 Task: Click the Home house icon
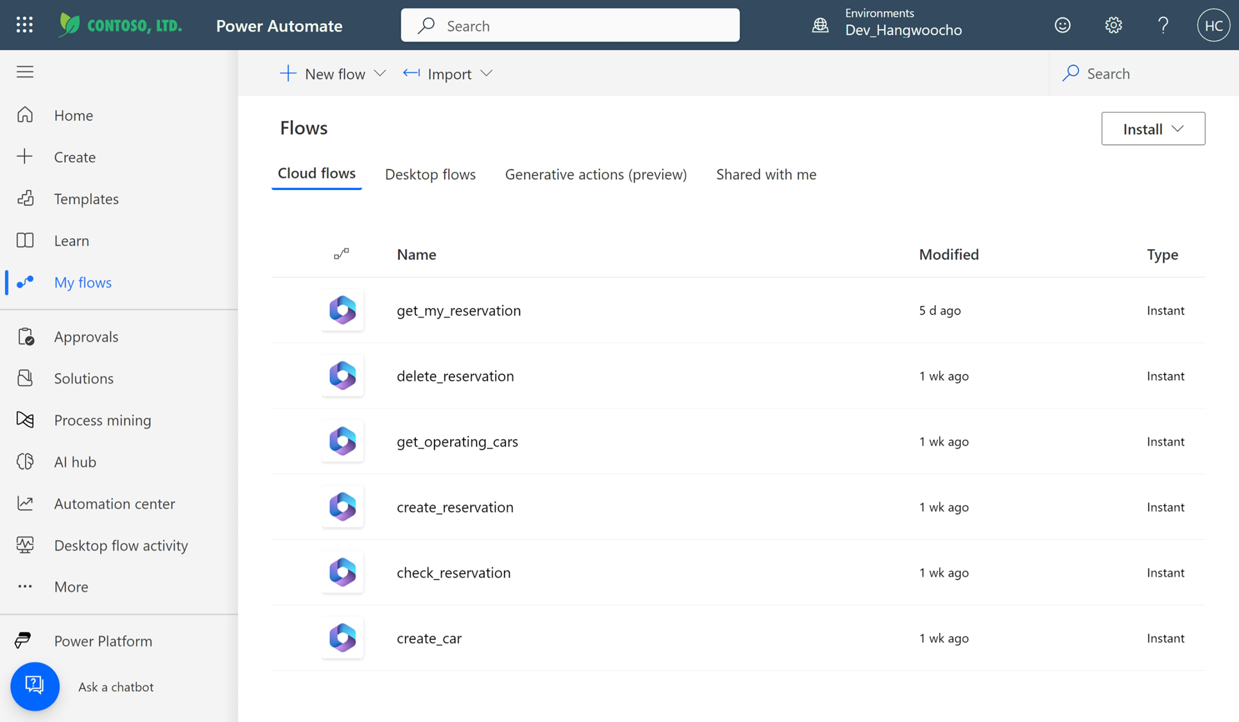point(25,115)
